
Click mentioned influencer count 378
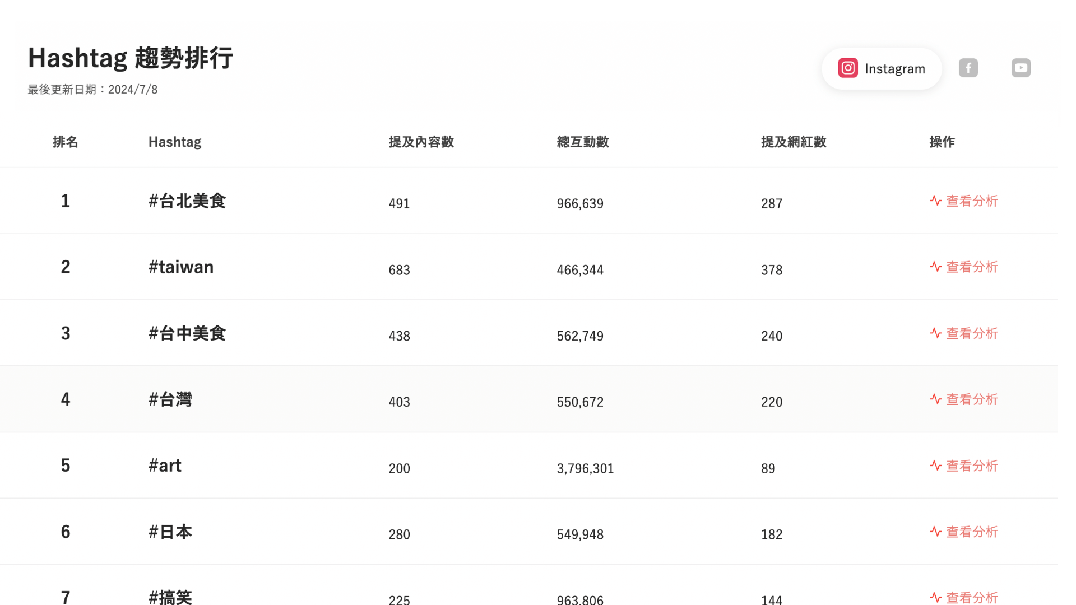772,270
